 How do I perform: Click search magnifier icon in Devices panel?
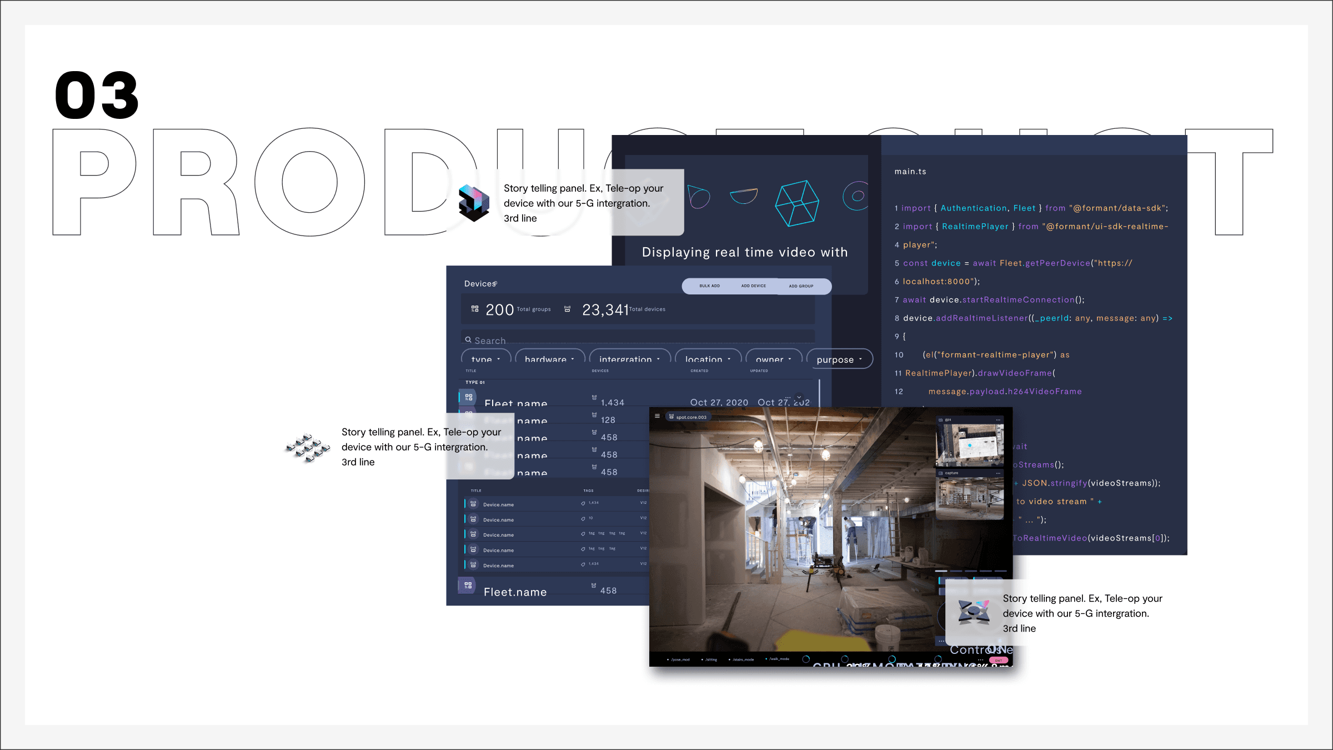tap(468, 339)
